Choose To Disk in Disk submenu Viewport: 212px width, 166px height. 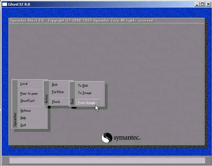(83, 86)
